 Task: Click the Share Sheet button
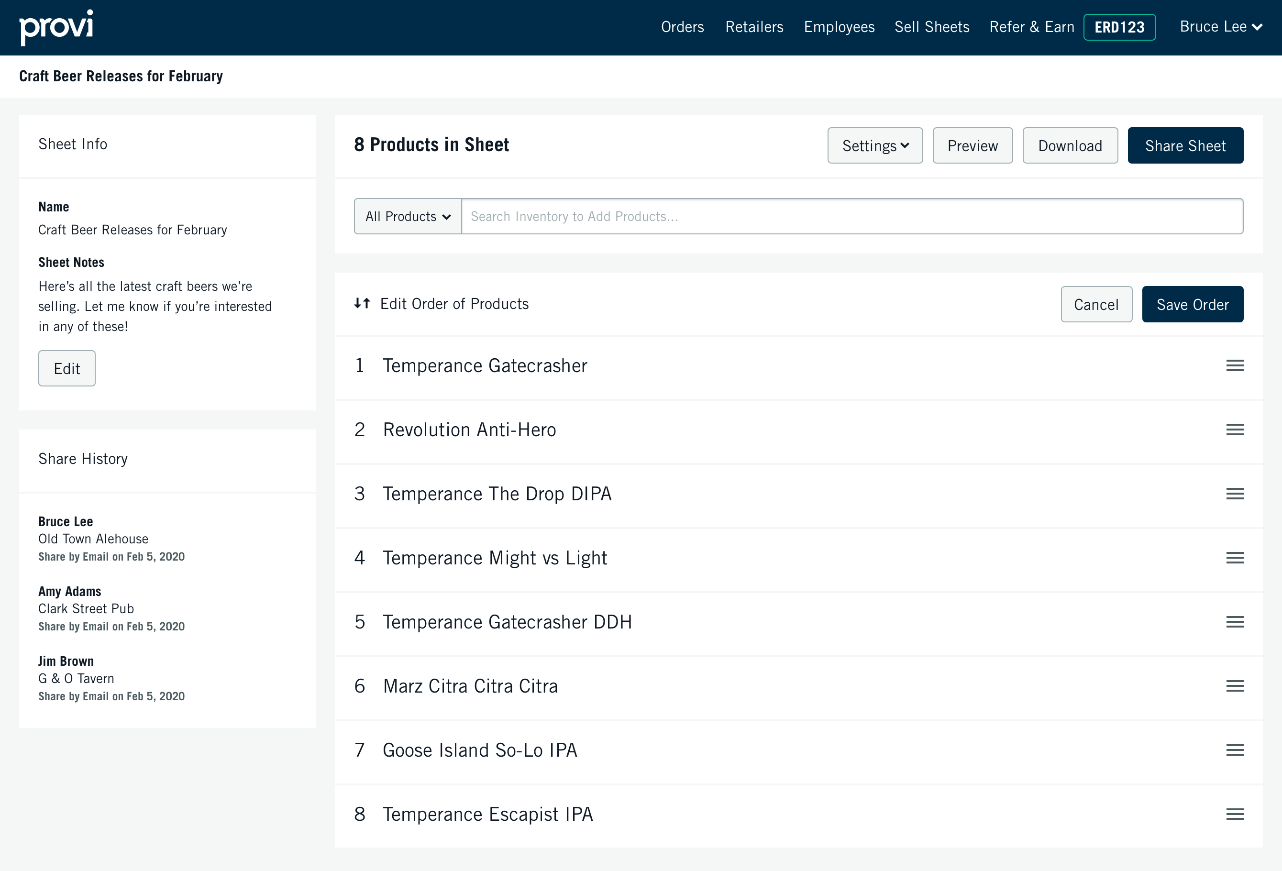[1185, 145]
